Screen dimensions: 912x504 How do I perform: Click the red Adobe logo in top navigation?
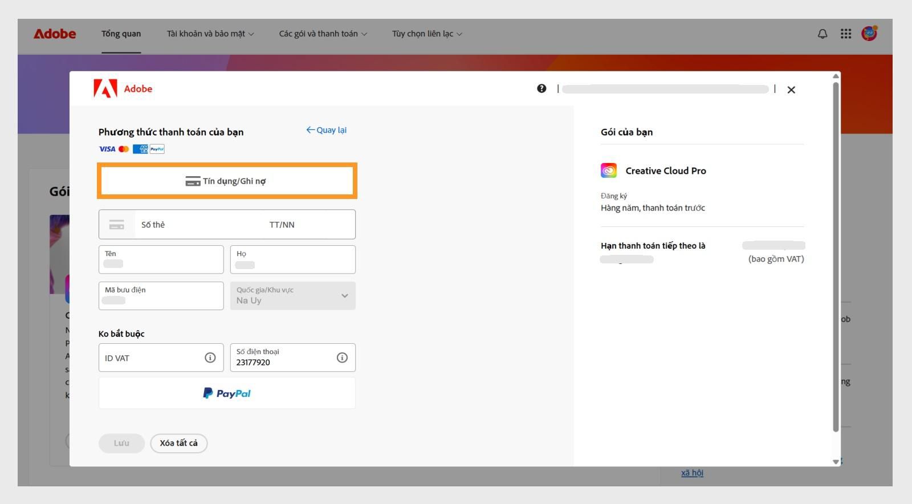click(x=55, y=34)
